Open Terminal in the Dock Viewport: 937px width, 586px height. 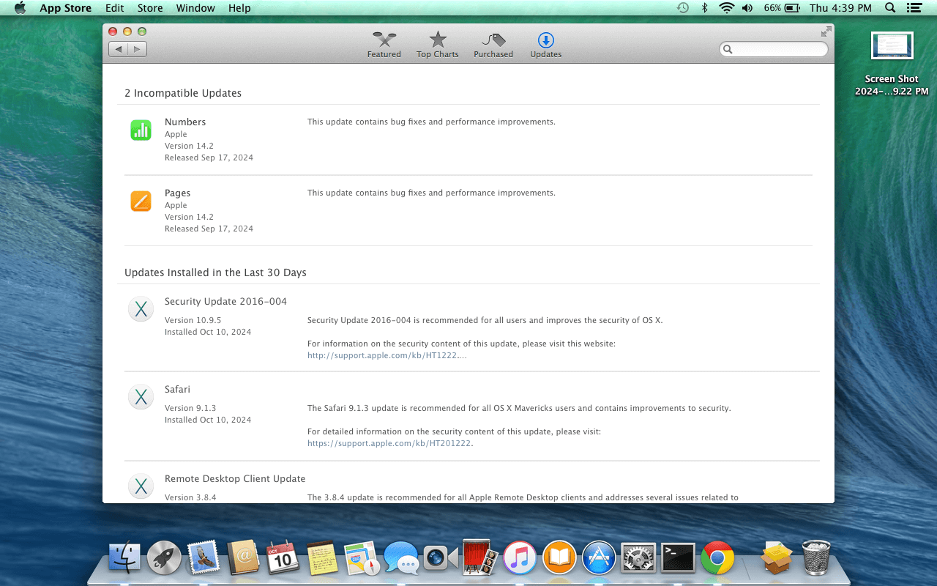point(678,558)
